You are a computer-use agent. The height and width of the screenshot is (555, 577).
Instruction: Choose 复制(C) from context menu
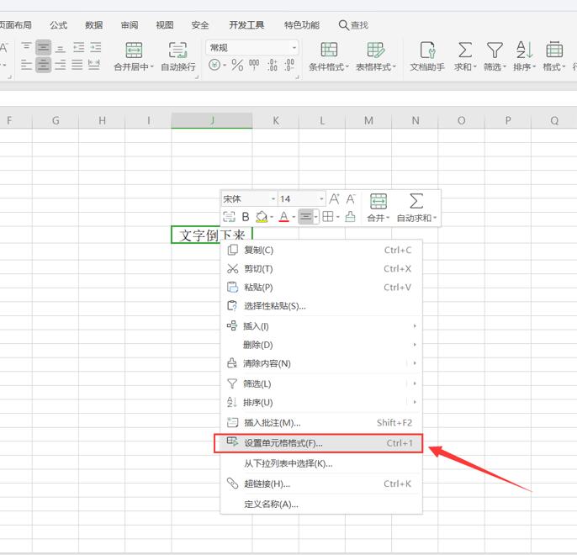(321, 250)
